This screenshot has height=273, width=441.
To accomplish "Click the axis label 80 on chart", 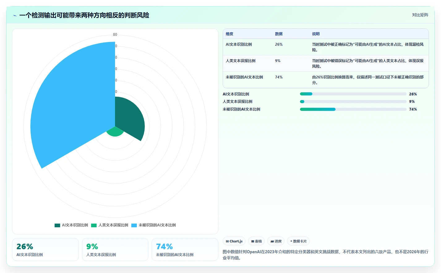I will 115,35.
